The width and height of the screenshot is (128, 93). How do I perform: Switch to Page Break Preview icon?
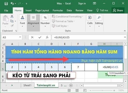tap(85, 90)
